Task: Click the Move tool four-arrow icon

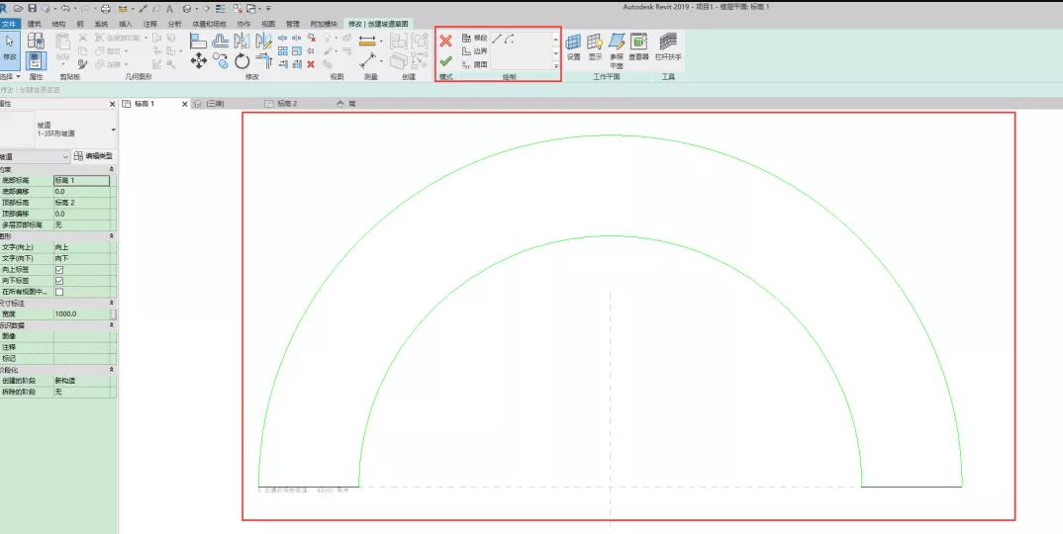Action: (x=199, y=61)
